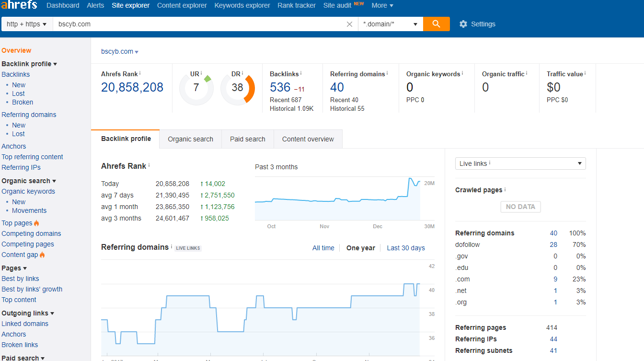Open Overview in the sidebar
This screenshot has height=361, width=644.
16,50
